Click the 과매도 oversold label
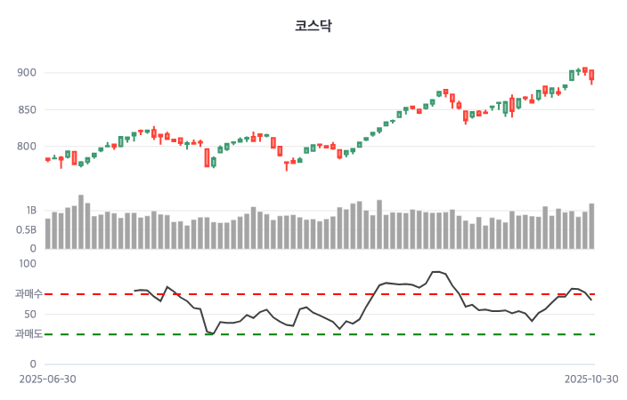 pyautogui.click(x=28, y=334)
